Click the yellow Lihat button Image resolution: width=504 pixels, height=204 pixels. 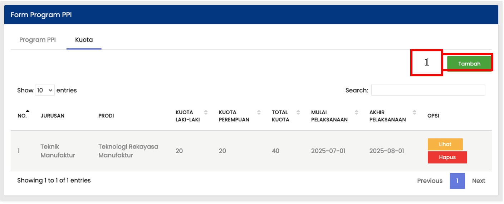(x=445, y=144)
